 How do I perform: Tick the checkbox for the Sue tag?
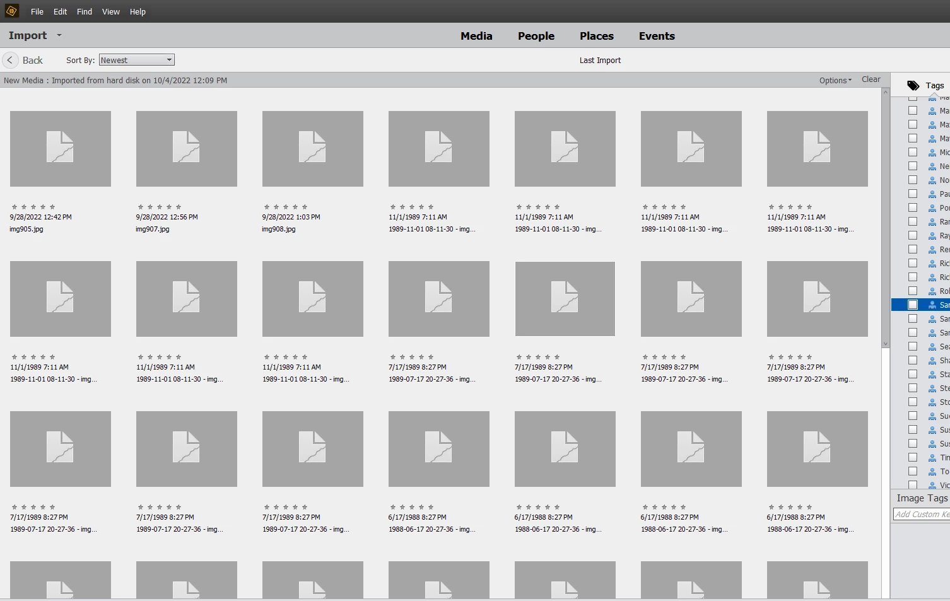click(x=913, y=416)
